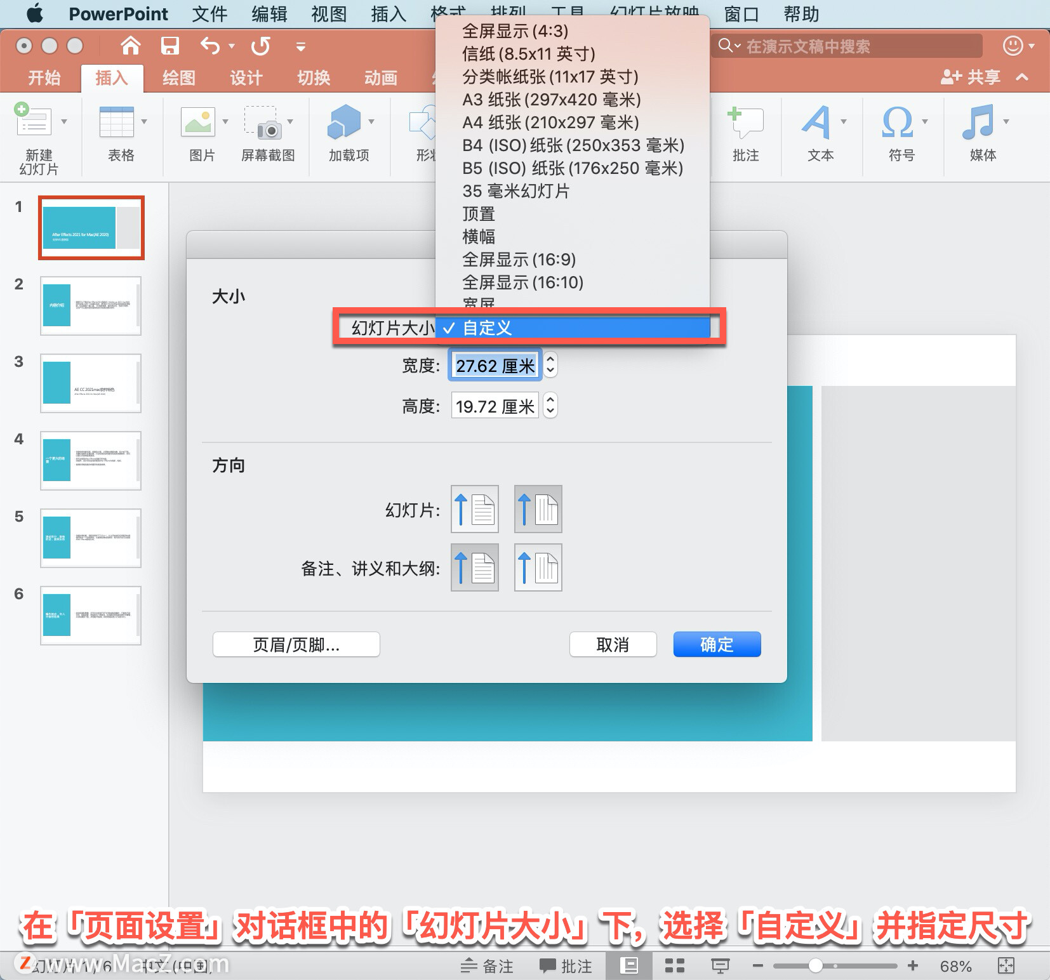
Task: Click the 确定 confirm button
Action: [x=717, y=644]
